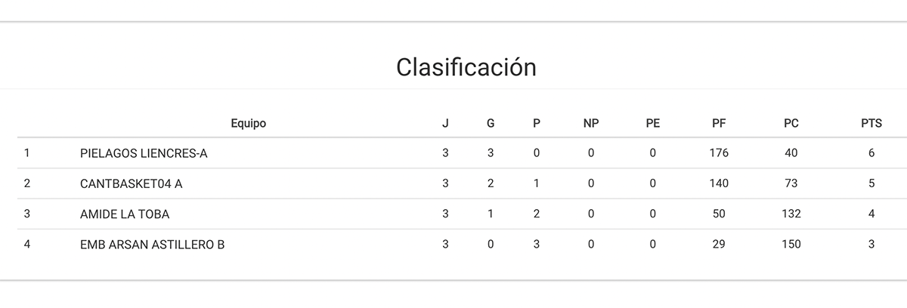Click the Equipo column header

(249, 124)
